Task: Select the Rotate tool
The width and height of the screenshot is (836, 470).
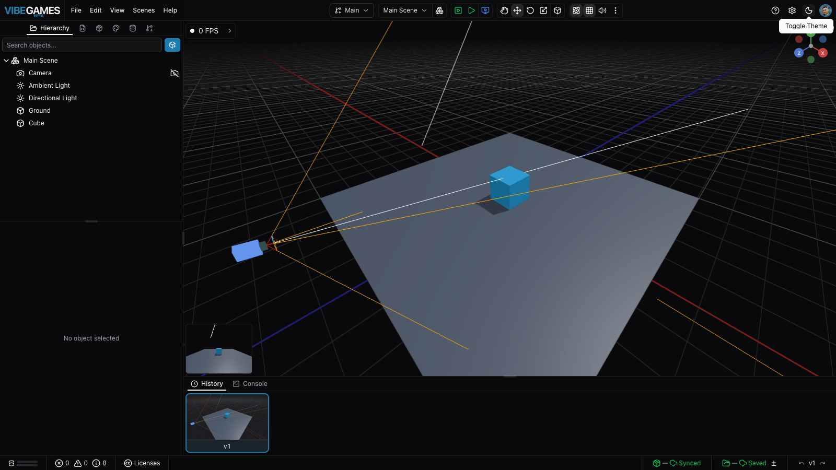Action: coord(530,10)
